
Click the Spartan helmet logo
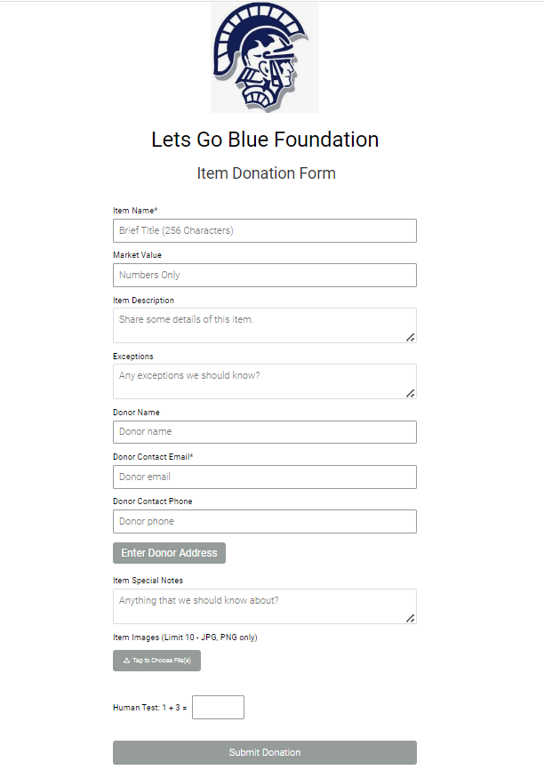(264, 58)
